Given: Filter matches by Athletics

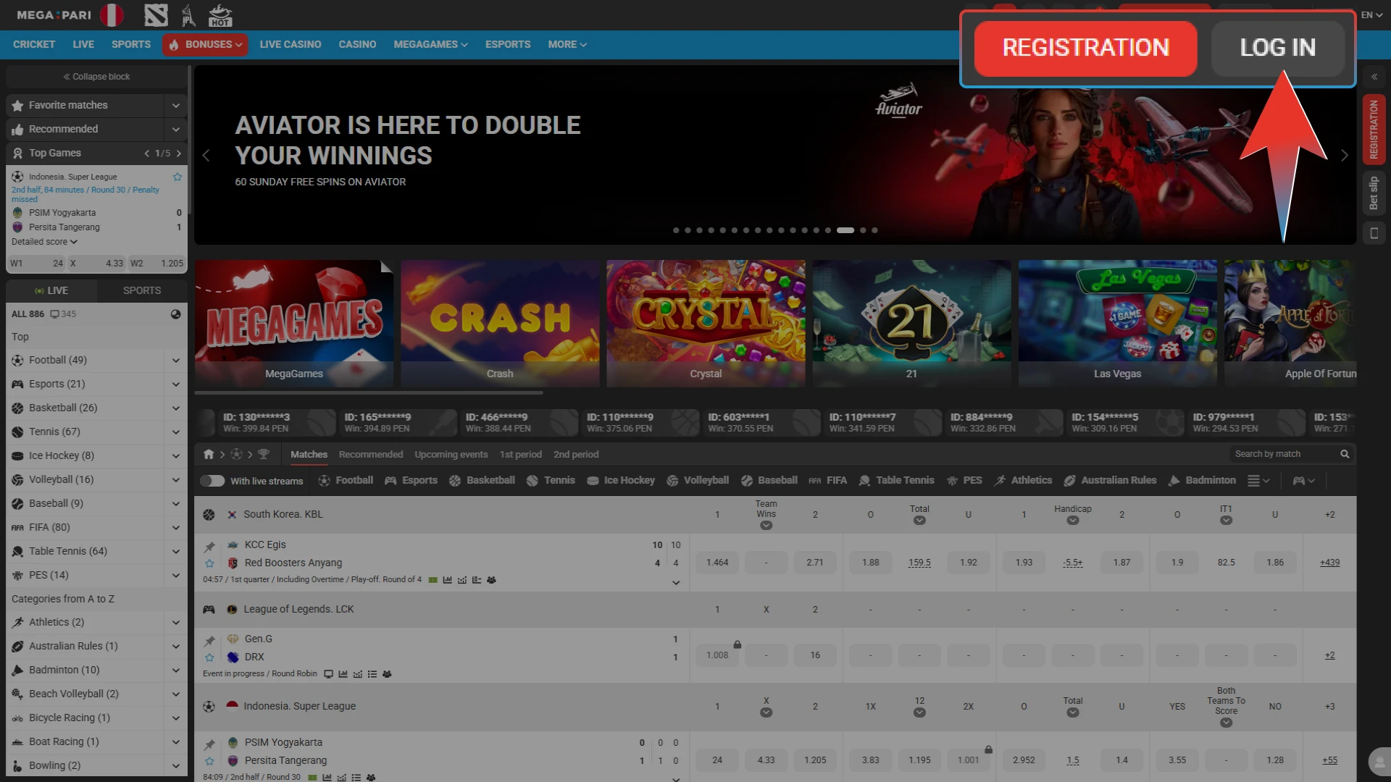Looking at the screenshot, I should [x=1023, y=481].
